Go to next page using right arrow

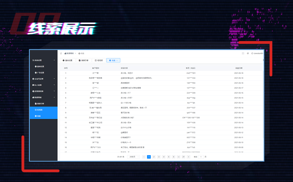coord(188,157)
